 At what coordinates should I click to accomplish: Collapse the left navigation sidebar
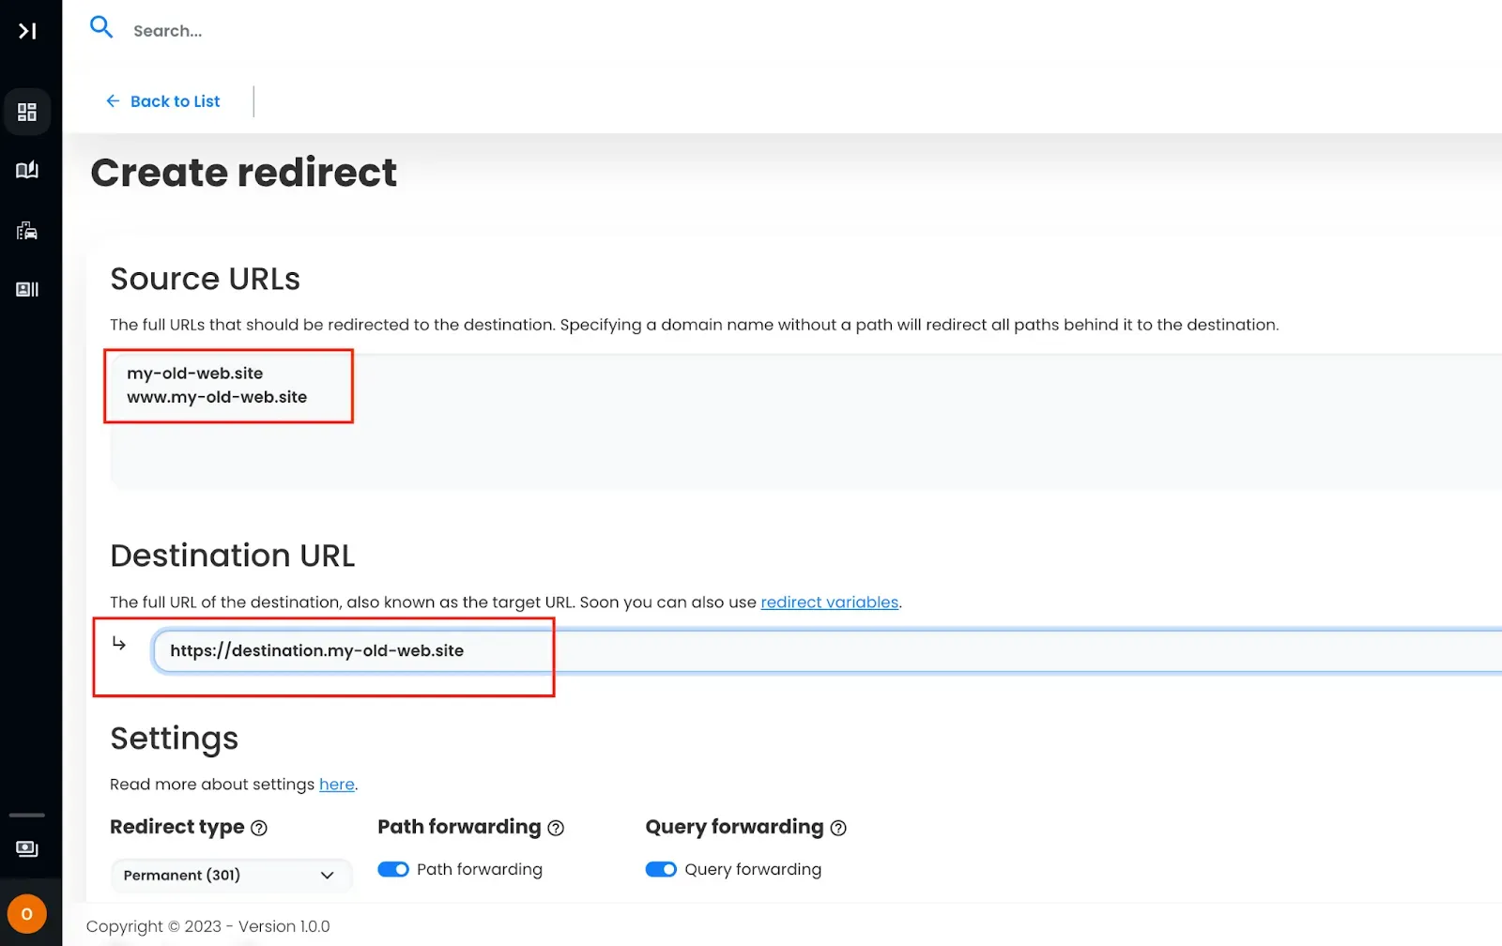27,30
